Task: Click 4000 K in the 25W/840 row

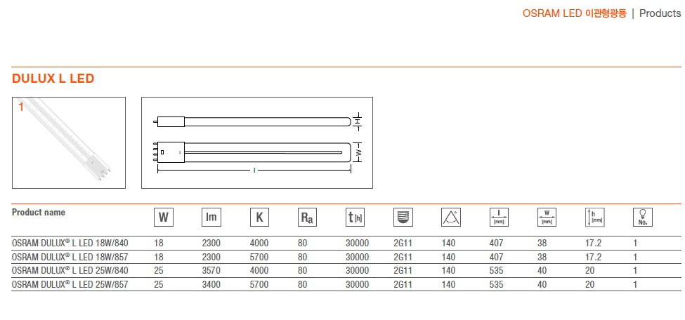Action: (x=259, y=271)
